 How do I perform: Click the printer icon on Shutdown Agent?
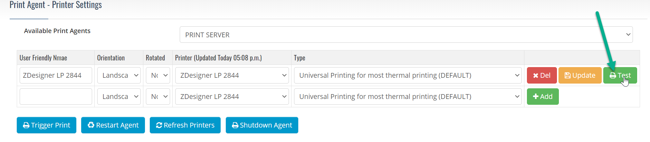coord(235,125)
